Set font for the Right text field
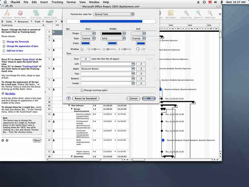Image resolution: width=249 pixels, height=187 pixels. coord(141,69)
